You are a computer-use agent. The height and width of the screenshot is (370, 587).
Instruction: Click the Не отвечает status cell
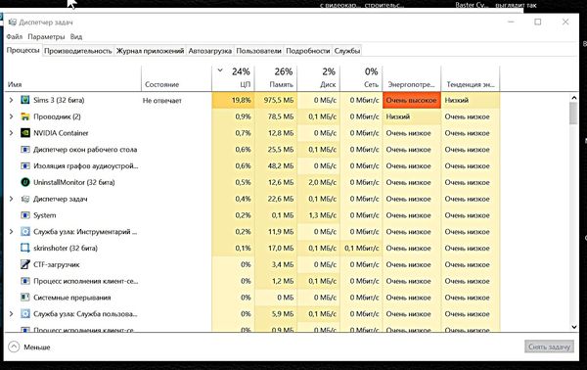tap(161, 101)
